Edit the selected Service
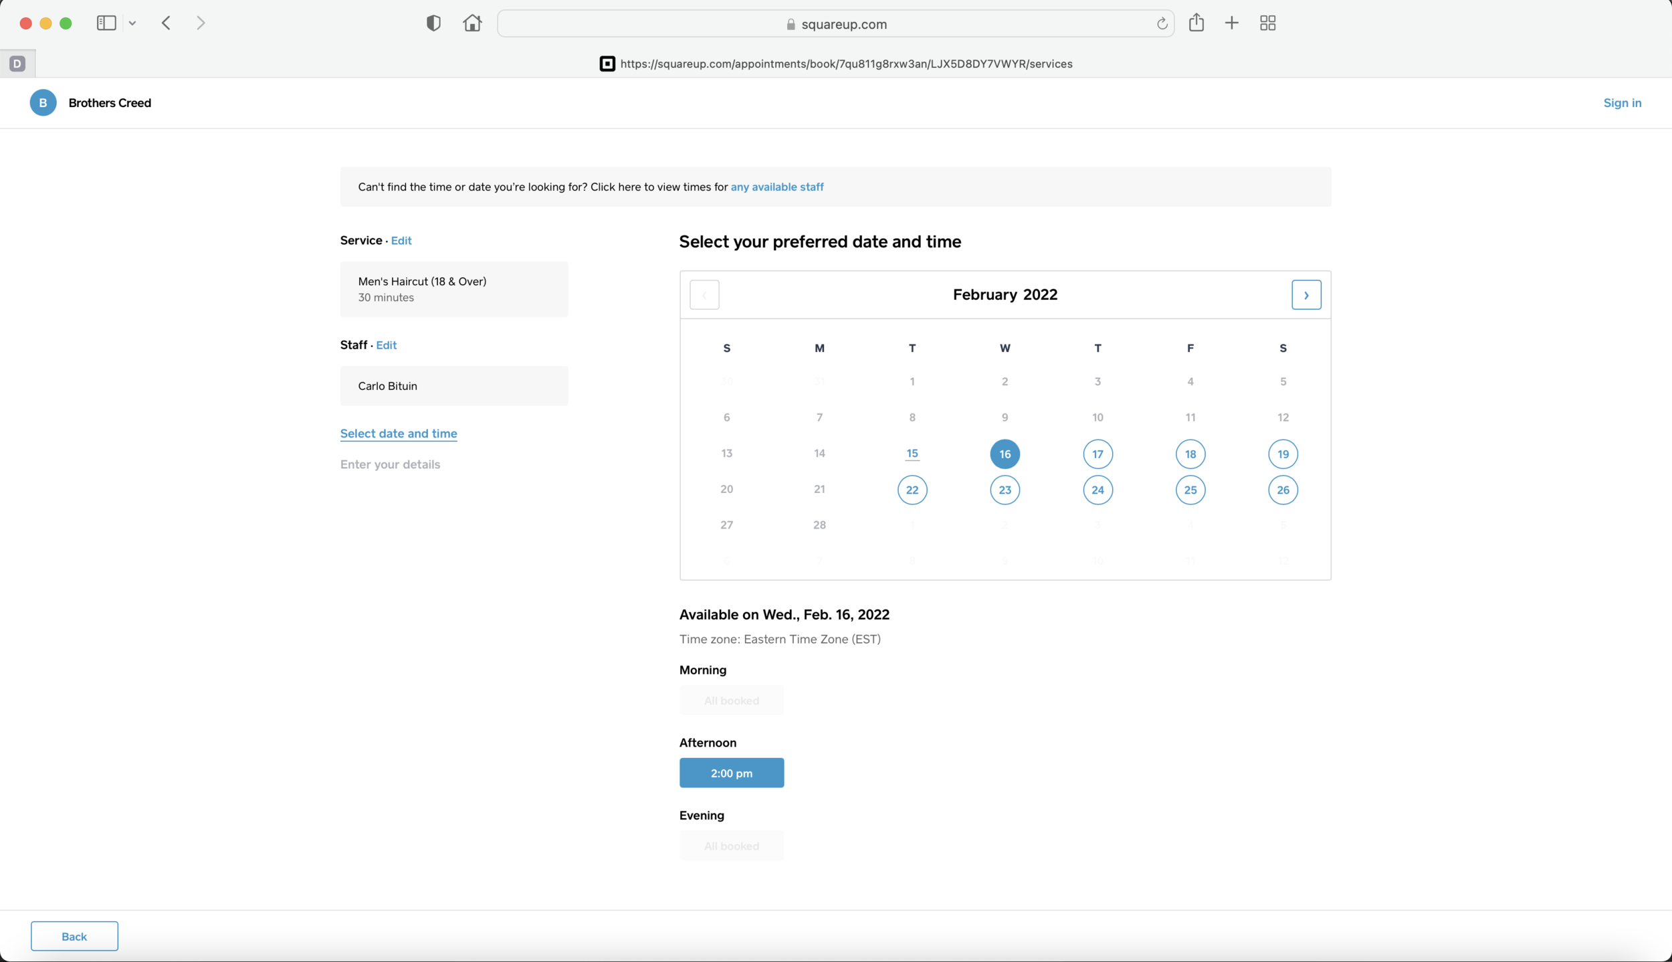The width and height of the screenshot is (1672, 962). (401, 241)
